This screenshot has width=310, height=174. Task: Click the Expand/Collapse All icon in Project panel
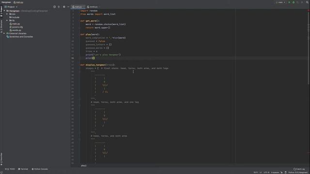[59, 7]
